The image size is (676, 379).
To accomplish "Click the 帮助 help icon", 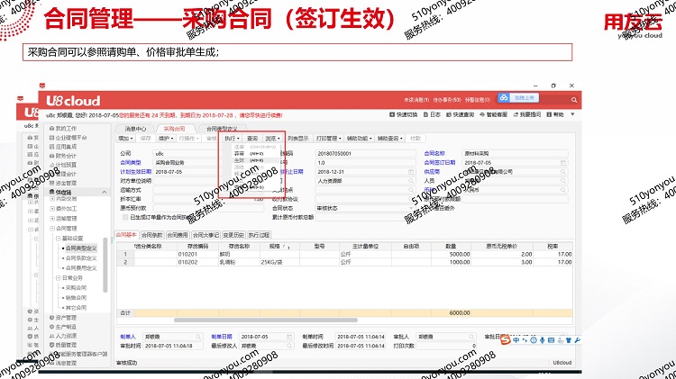I will point(555,115).
